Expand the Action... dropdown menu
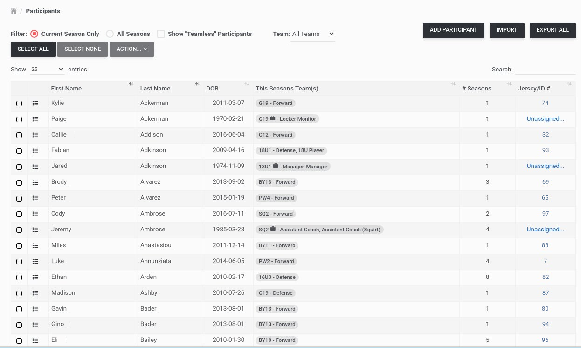Image resolution: width=581 pixels, height=348 pixels. pos(131,49)
